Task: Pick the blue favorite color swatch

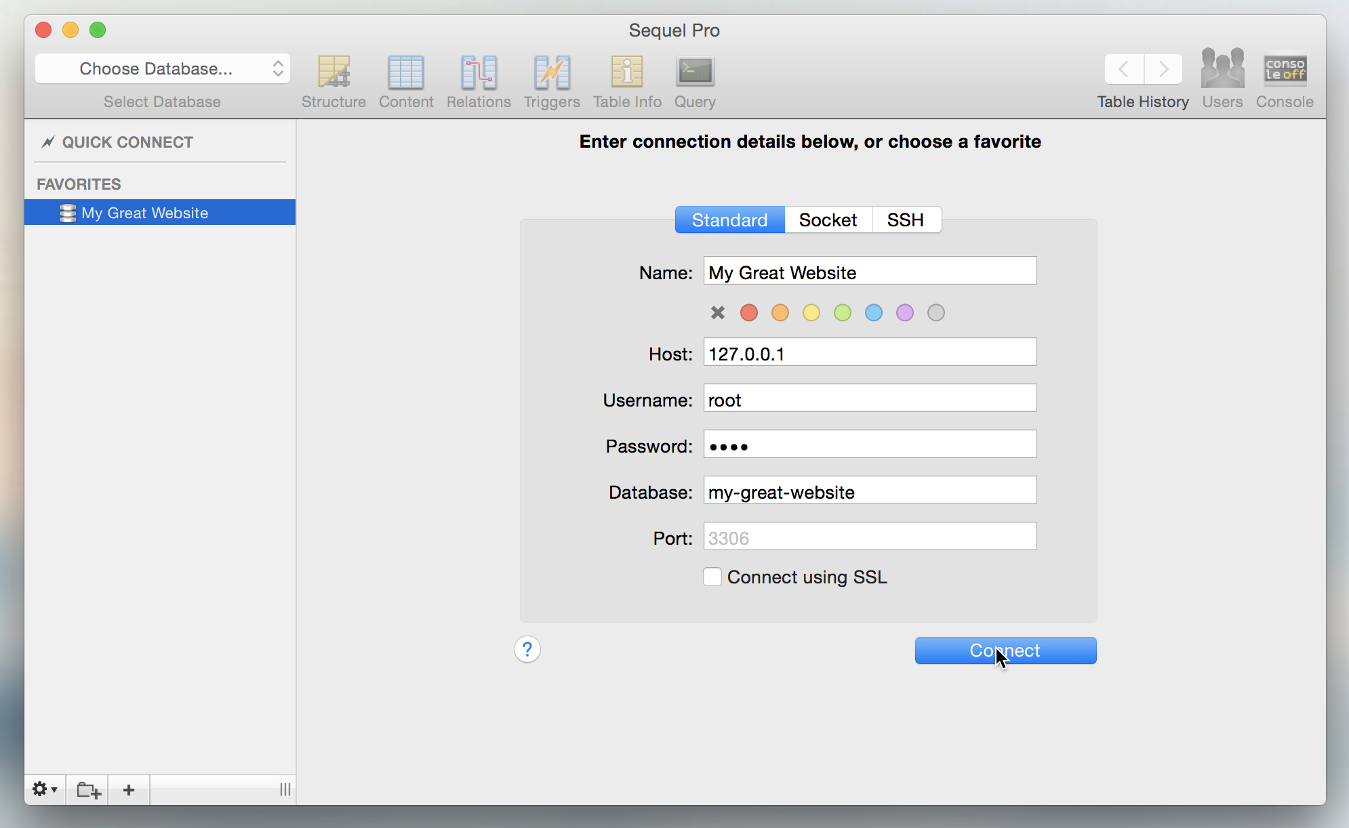Action: click(x=874, y=312)
